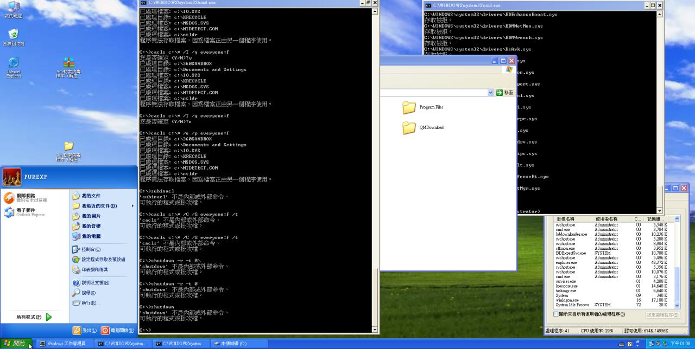The image size is (695, 349).
Task: Sort processes by 記憶體 column header
Action: click(x=658, y=218)
